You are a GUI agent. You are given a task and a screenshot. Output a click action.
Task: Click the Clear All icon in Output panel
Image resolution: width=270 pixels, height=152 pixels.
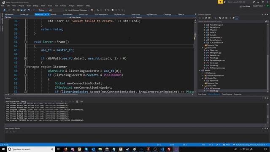point(77,101)
